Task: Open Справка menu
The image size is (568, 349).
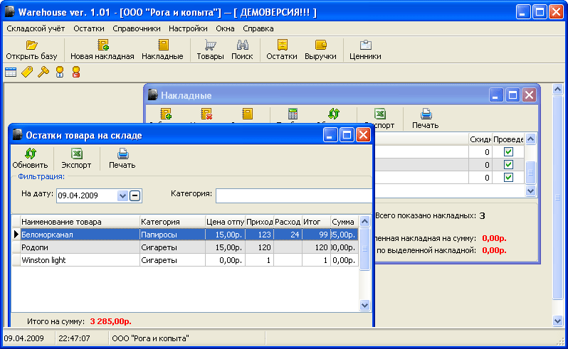Action: click(x=258, y=28)
